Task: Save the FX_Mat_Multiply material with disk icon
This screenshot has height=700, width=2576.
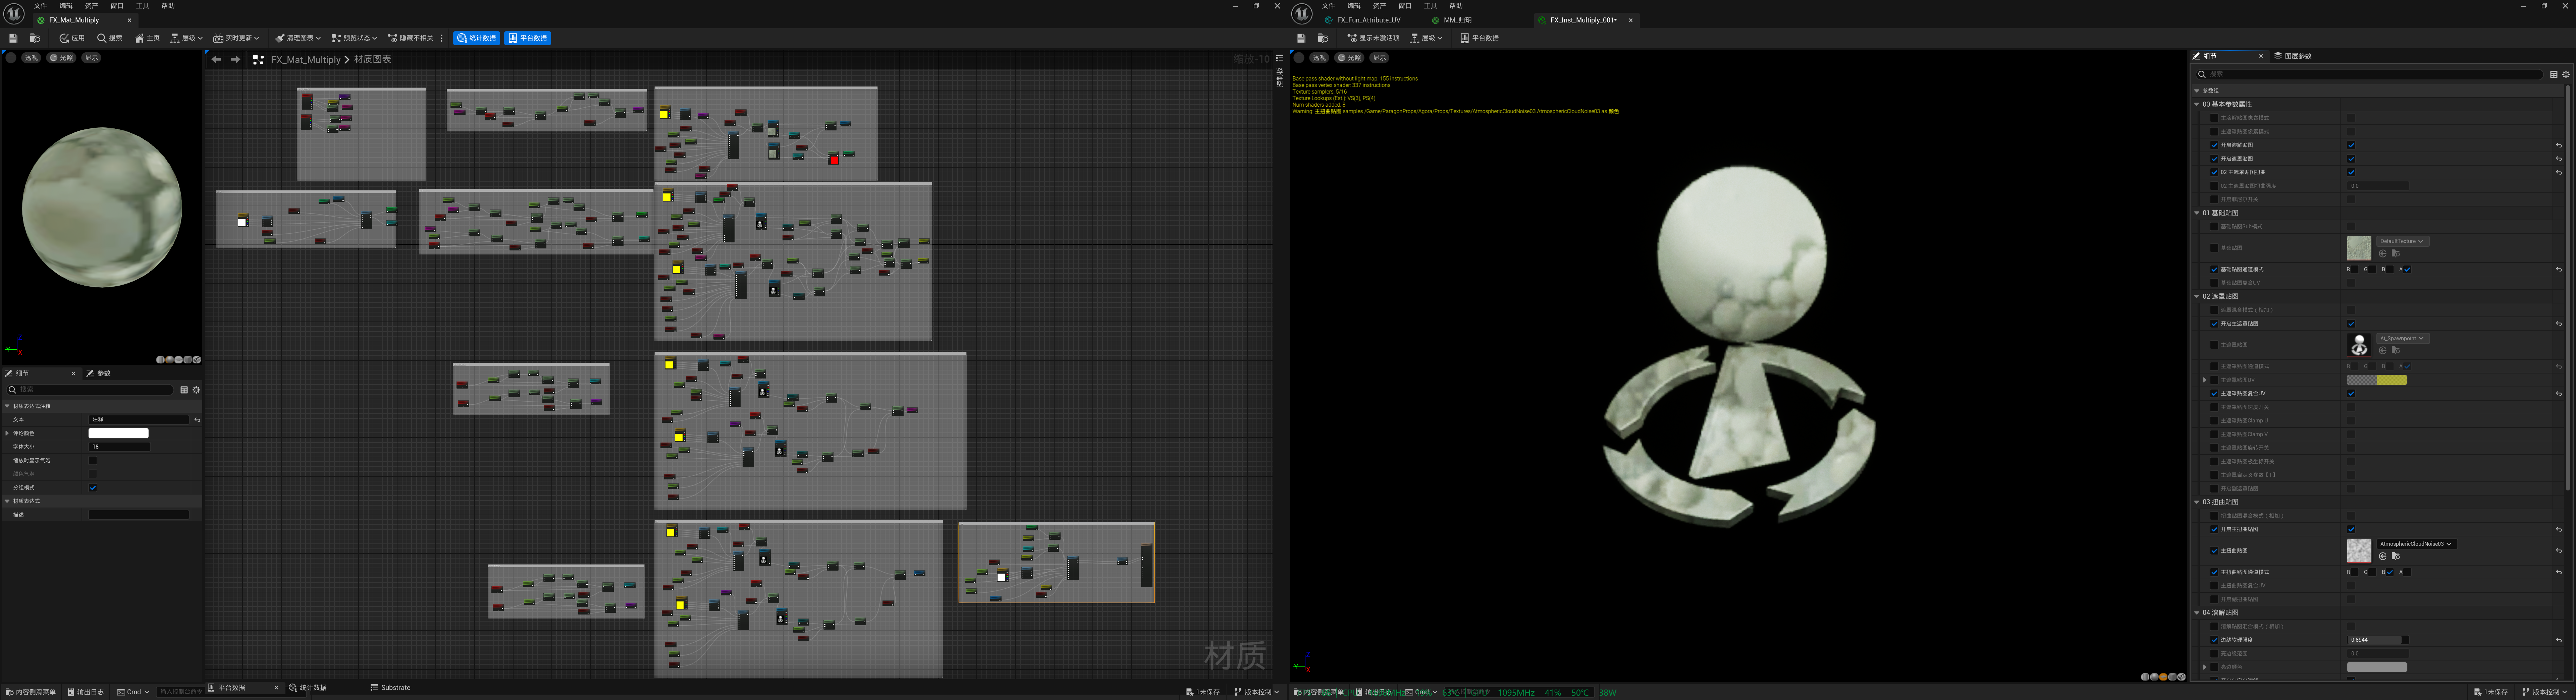Action: pyautogui.click(x=13, y=38)
